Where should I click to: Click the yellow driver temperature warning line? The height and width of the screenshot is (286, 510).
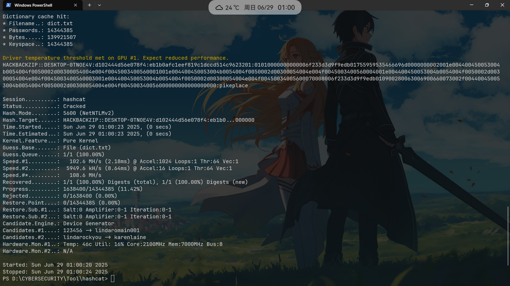pyautogui.click(x=115, y=58)
